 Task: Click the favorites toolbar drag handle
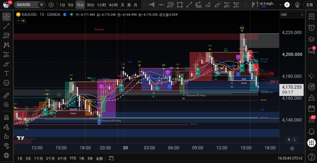[144, 5]
